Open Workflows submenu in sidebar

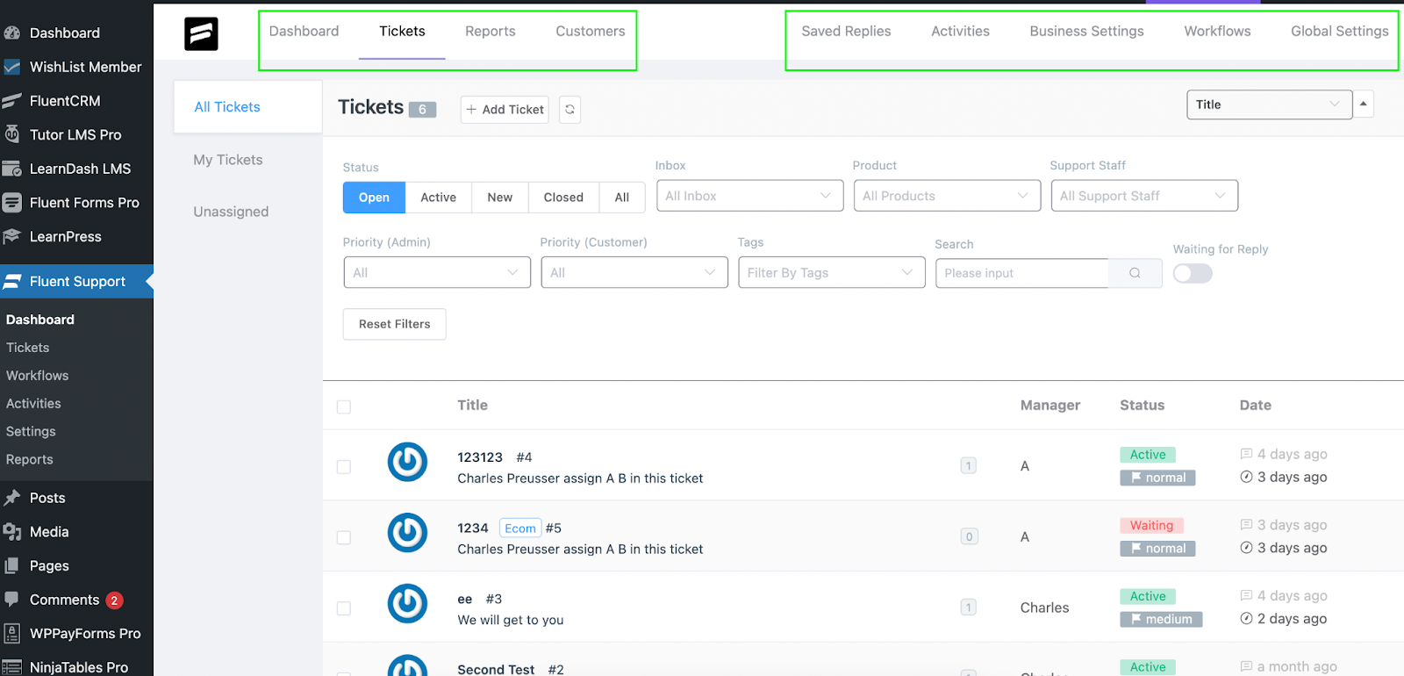(x=38, y=376)
